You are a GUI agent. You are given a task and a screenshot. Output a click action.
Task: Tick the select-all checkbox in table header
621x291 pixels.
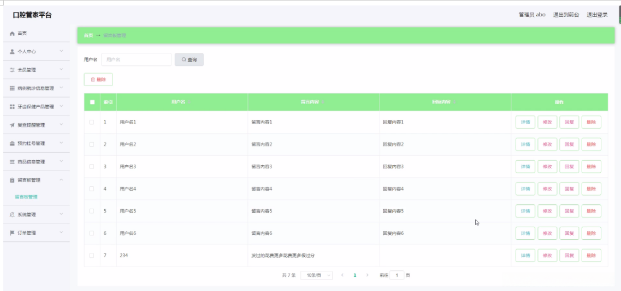(x=92, y=102)
